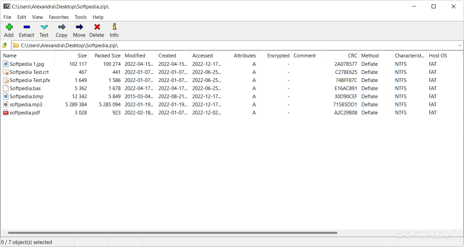Screen dimensions: 464x247
Task: Sort by Attributes column header
Action: (240, 56)
